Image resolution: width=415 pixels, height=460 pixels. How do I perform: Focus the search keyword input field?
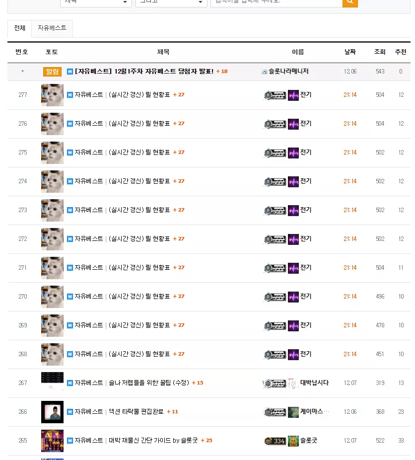tap(277, 2)
